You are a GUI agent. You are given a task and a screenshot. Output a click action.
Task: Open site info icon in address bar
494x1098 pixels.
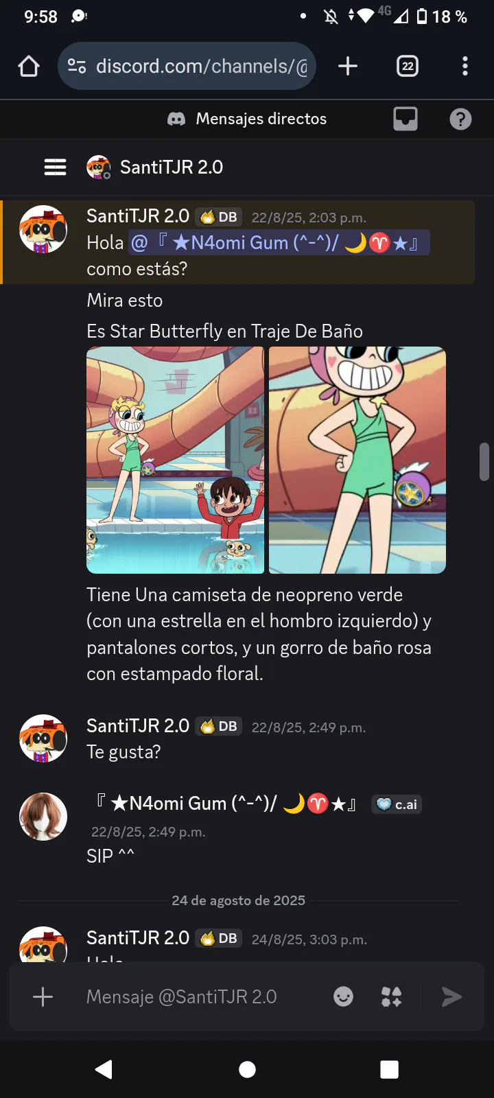[76, 66]
